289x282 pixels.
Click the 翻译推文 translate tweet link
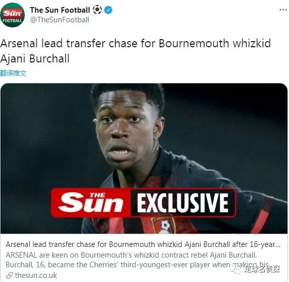click(13, 73)
